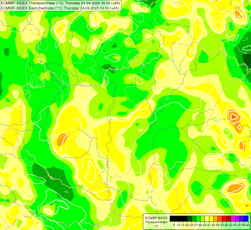251x230 pixels.
Task: Click the legend tick label '45'
Action: [x=235, y=225]
